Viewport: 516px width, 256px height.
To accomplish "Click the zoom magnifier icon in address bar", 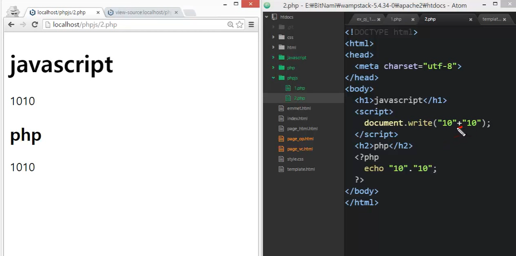I will coord(231,25).
